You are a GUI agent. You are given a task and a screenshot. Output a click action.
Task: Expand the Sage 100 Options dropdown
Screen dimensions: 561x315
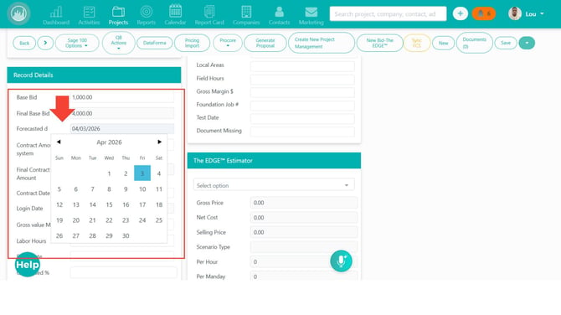pos(77,43)
